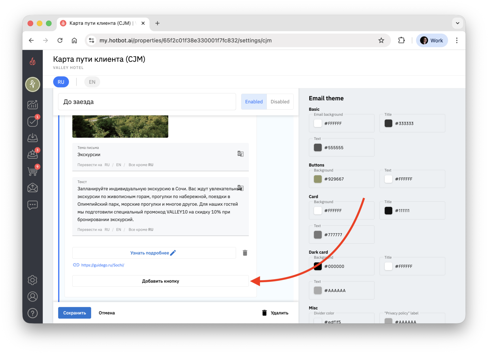Pick the Basic Email background color swatch
Viewport: 488px width, 353px height.
coord(318,123)
